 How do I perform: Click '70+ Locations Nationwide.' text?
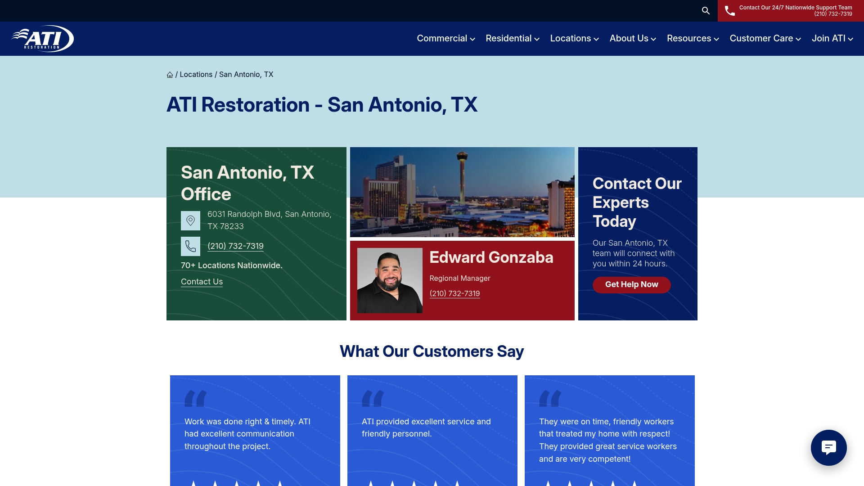pos(232,265)
